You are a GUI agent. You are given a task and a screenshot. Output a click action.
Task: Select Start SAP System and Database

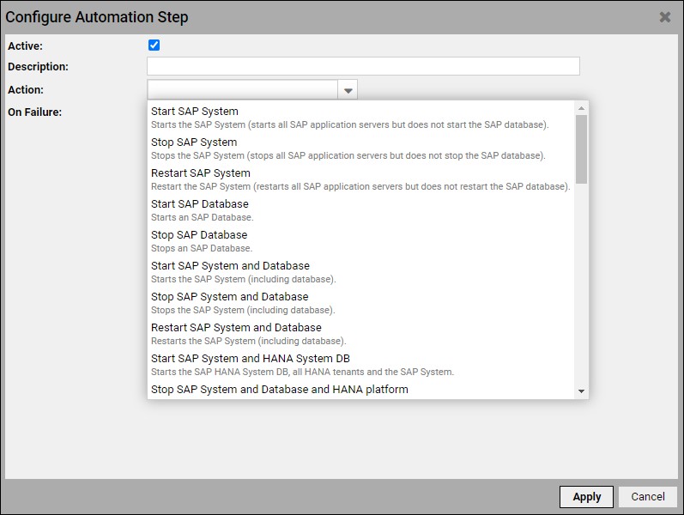[361, 272]
